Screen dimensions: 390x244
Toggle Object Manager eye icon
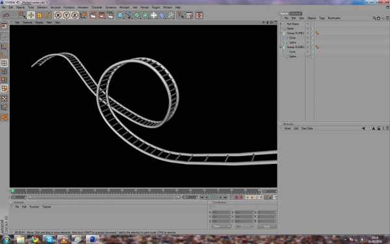(x=383, y=18)
